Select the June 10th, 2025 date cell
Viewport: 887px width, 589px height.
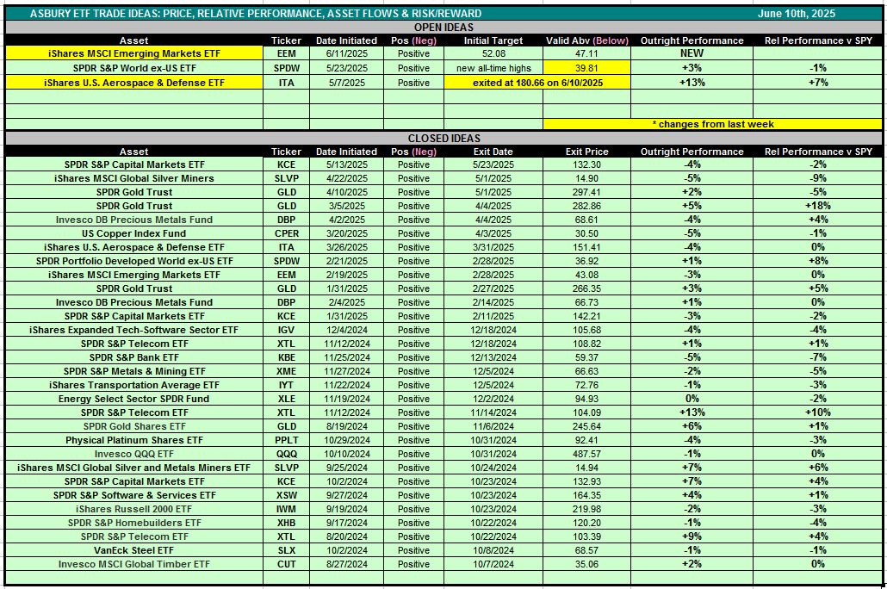(x=796, y=14)
